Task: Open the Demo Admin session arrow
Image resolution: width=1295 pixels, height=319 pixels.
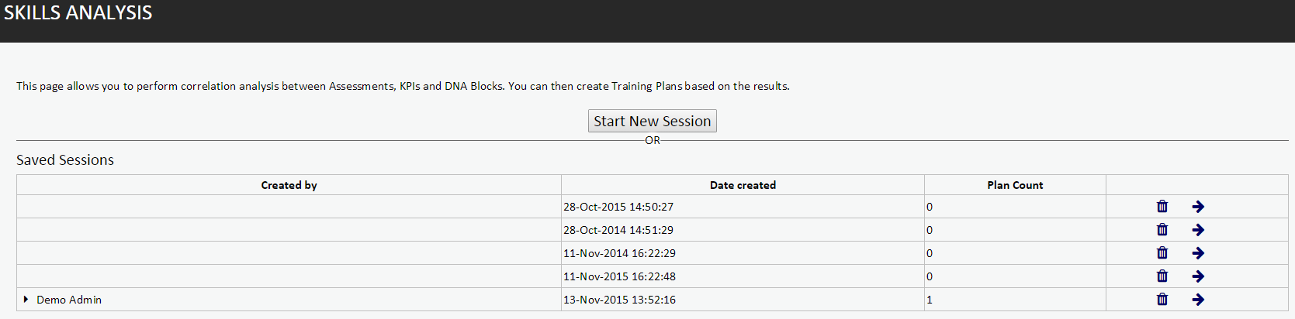Action: (x=1198, y=299)
